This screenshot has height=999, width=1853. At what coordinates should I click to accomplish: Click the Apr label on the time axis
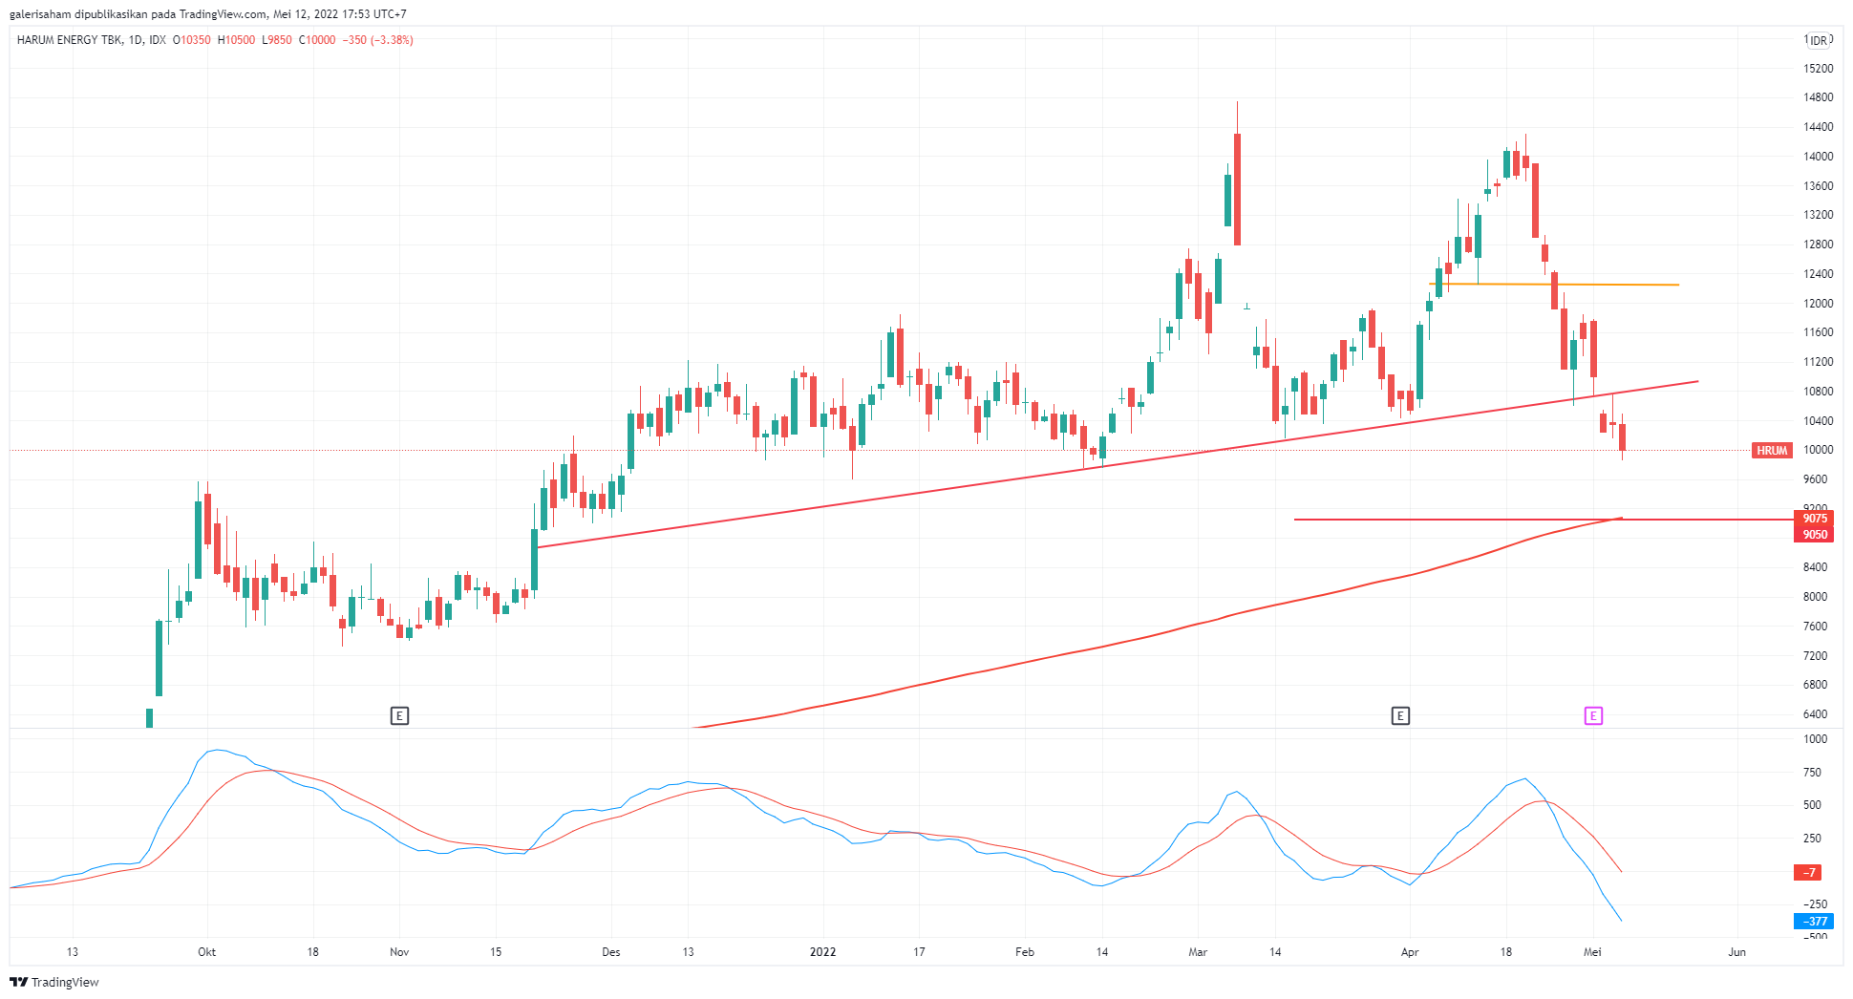[x=1410, y=952]
